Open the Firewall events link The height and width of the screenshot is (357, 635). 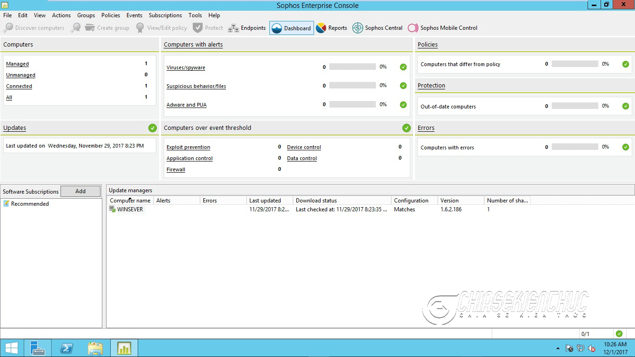[x=176, y=169]
